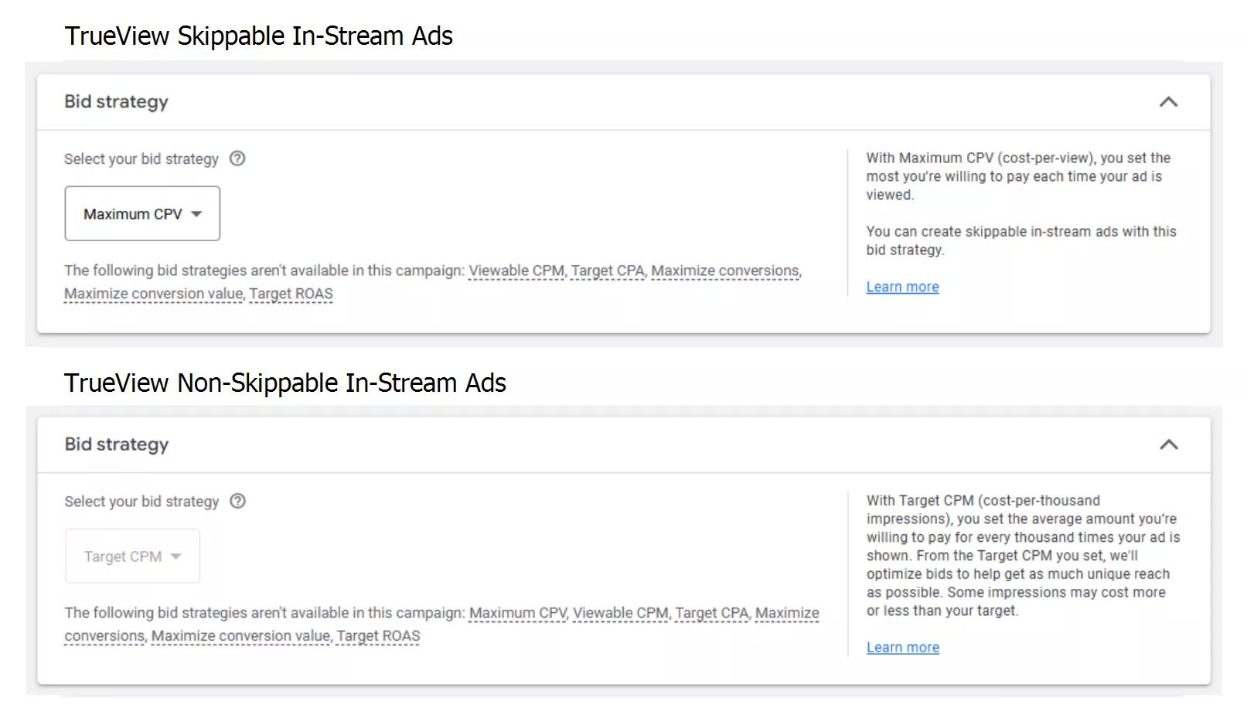Image resolution: width=1247 pixels, height=708 pixels.
Task: Click Target ROAS in the Non-Skippable ads section
Action: click(378, 636)
